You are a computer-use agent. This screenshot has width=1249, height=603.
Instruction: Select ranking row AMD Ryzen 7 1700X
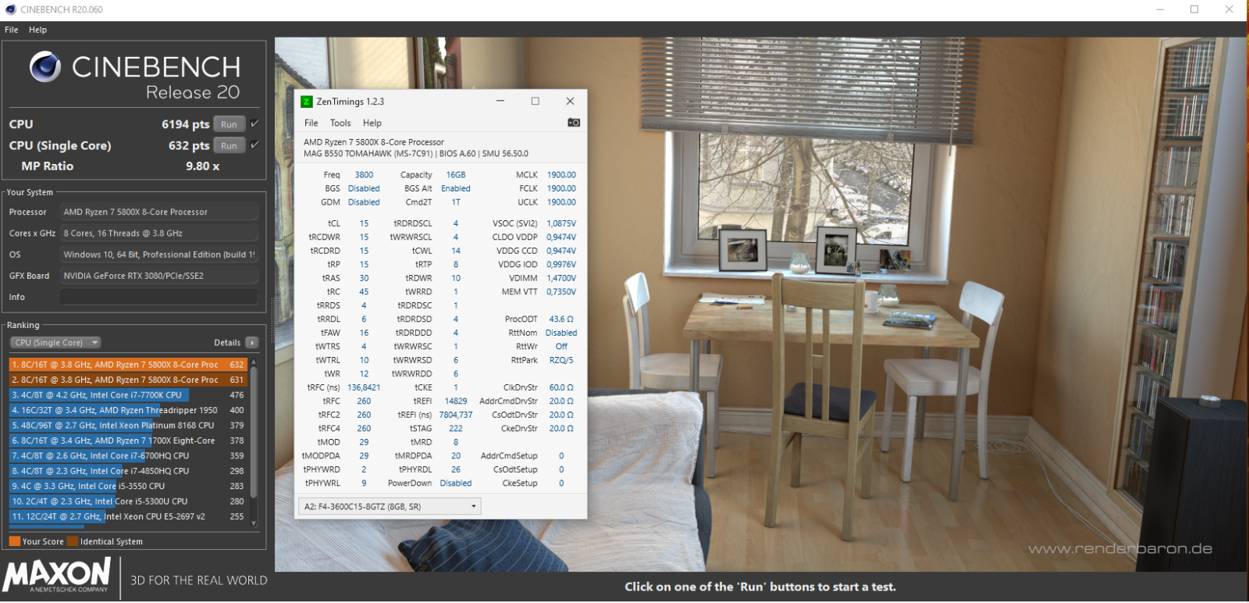[128, 441]
